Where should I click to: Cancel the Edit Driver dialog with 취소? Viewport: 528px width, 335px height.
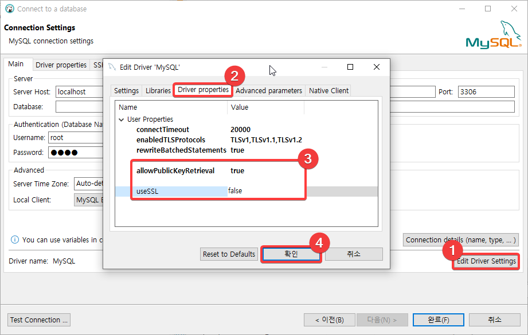coord(354,254)
